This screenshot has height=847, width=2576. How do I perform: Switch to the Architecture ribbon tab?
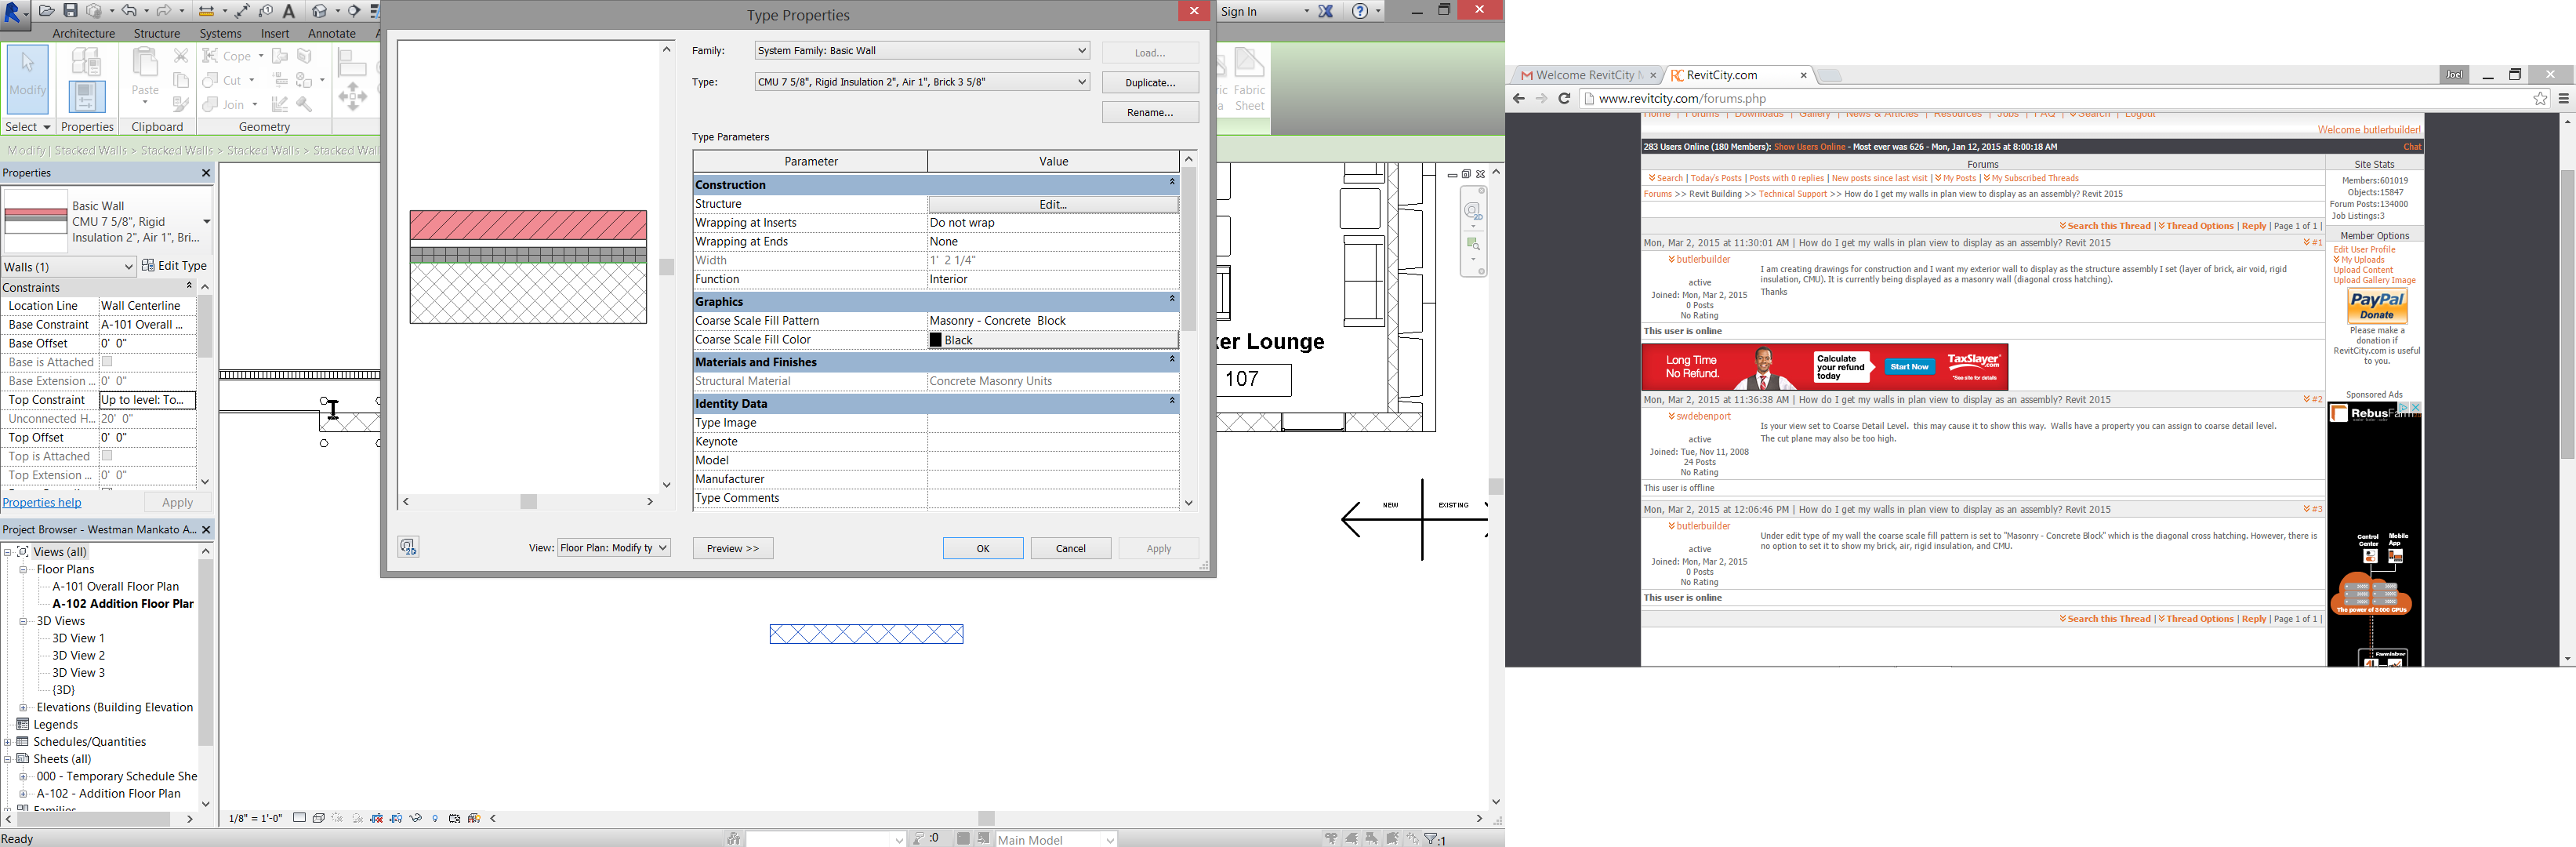(x=84, y=33)
